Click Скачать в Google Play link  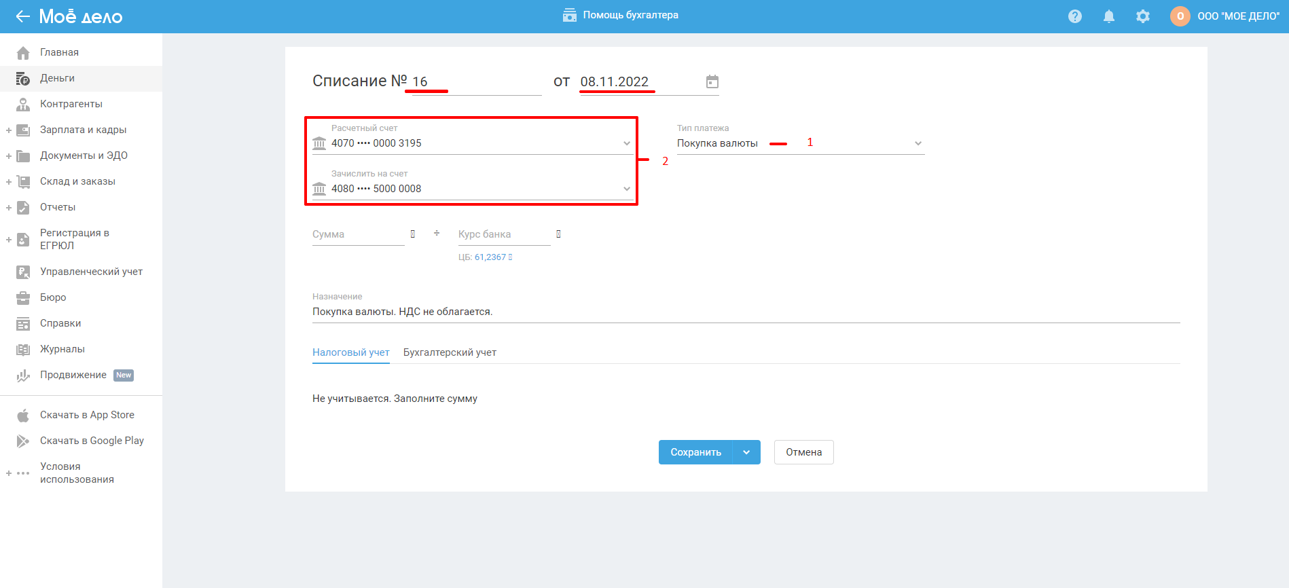[92, 441]
